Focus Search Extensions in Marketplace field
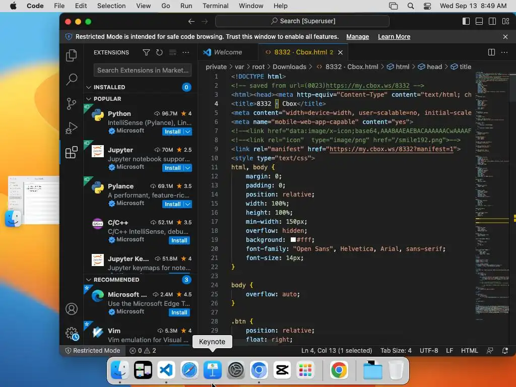Viewport: 516px width, 387px height. point(143,70)
